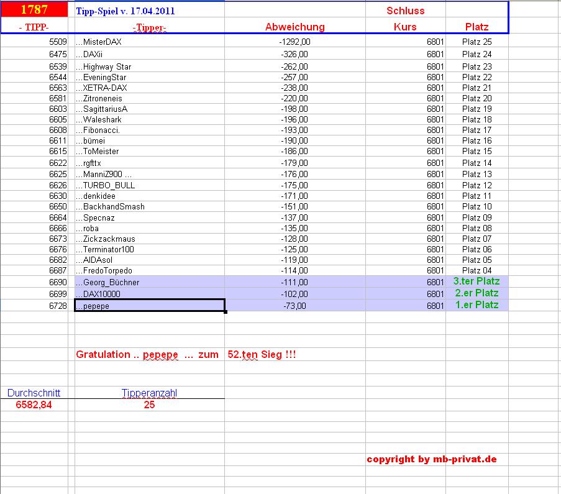Click the Durchschnitt label cell

coord(33,393)
